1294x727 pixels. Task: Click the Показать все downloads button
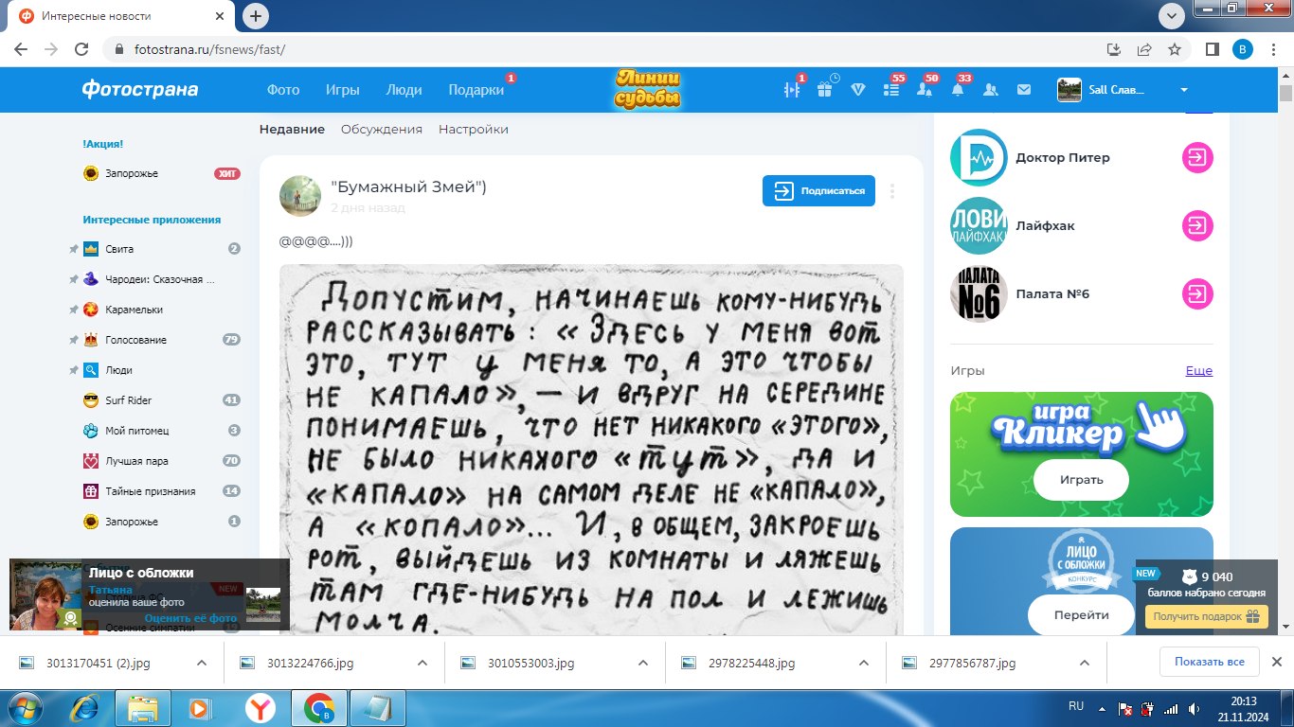(x=1209, y=662)
